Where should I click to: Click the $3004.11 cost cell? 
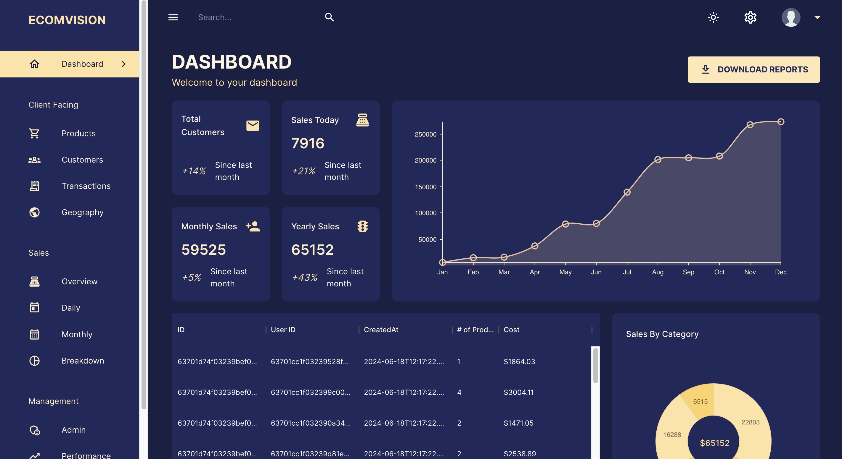(519, 392)
